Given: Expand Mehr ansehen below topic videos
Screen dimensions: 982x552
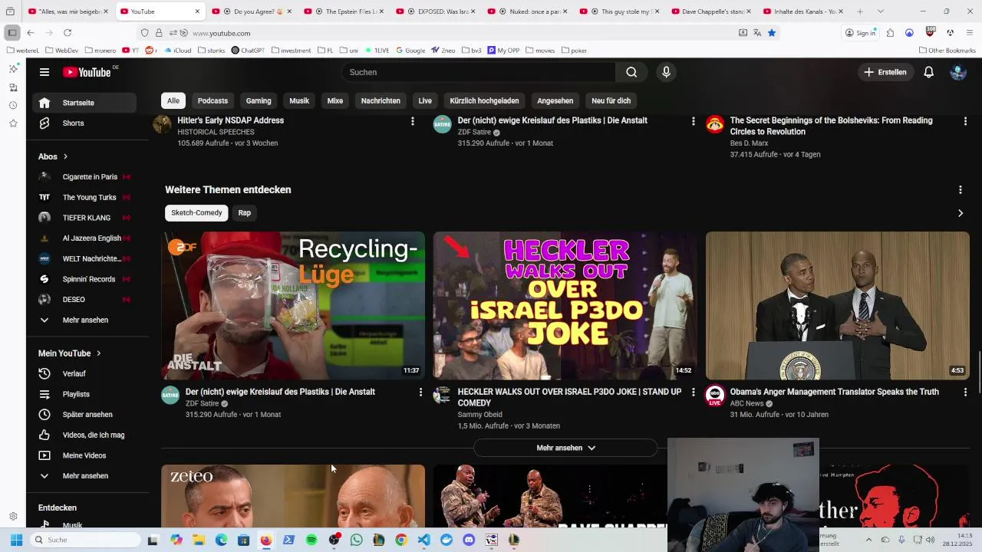Looking at the screenshot, I should coord(565,448).
